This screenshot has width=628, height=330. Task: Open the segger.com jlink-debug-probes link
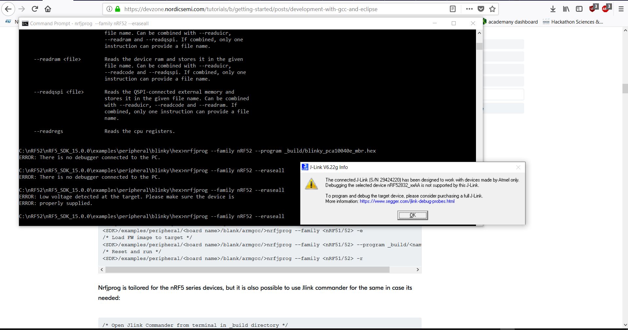click(407, 201)
